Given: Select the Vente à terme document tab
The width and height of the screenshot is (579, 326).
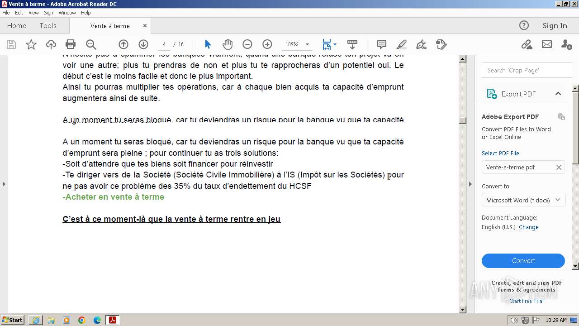Looking at the screenshot, I should coord(110,26).
